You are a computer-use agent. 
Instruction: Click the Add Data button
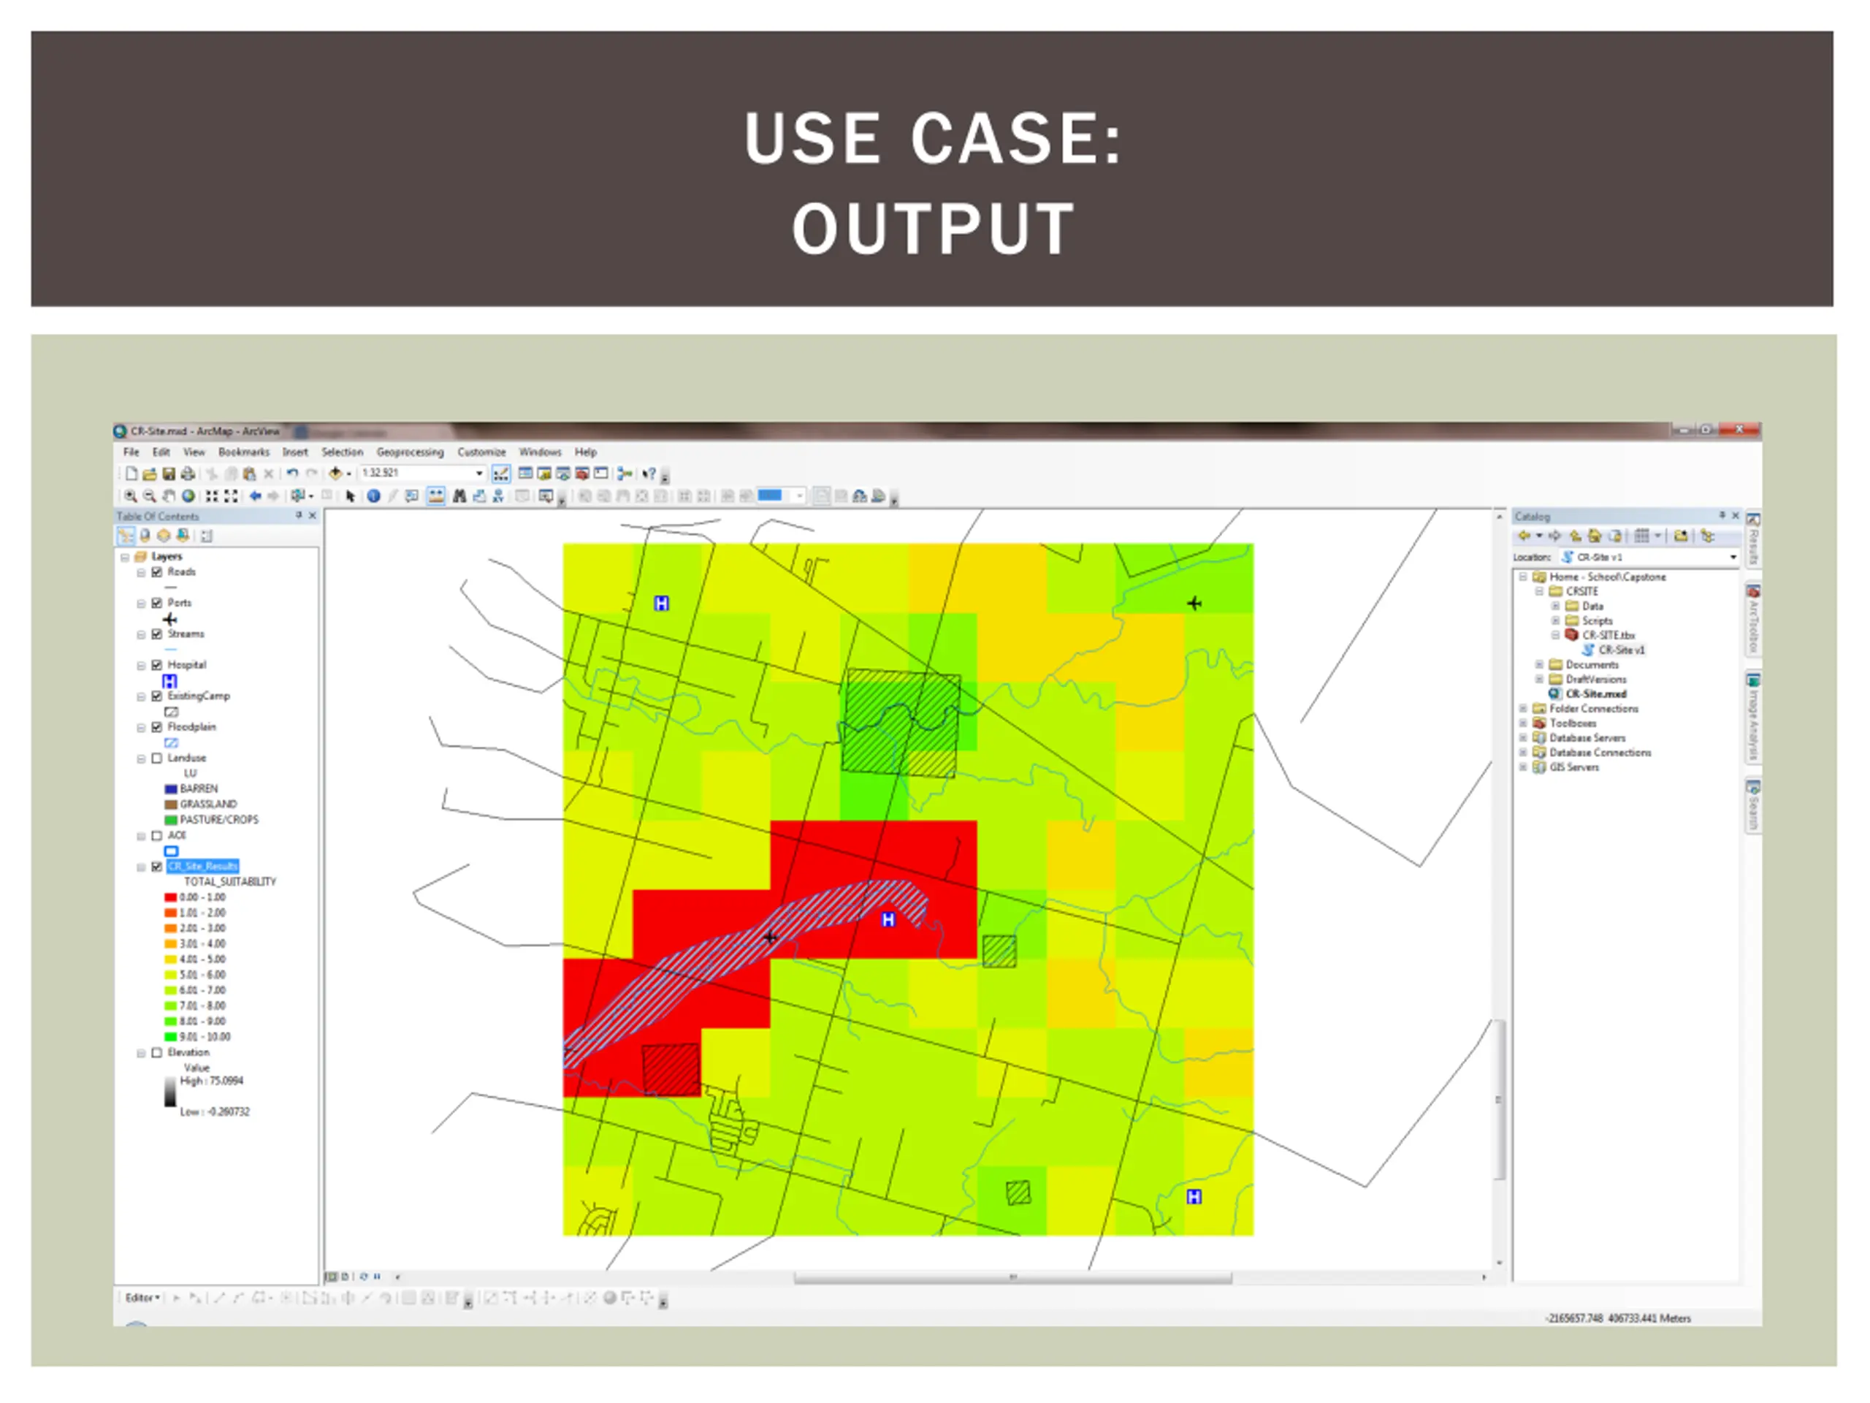point(335,474)
